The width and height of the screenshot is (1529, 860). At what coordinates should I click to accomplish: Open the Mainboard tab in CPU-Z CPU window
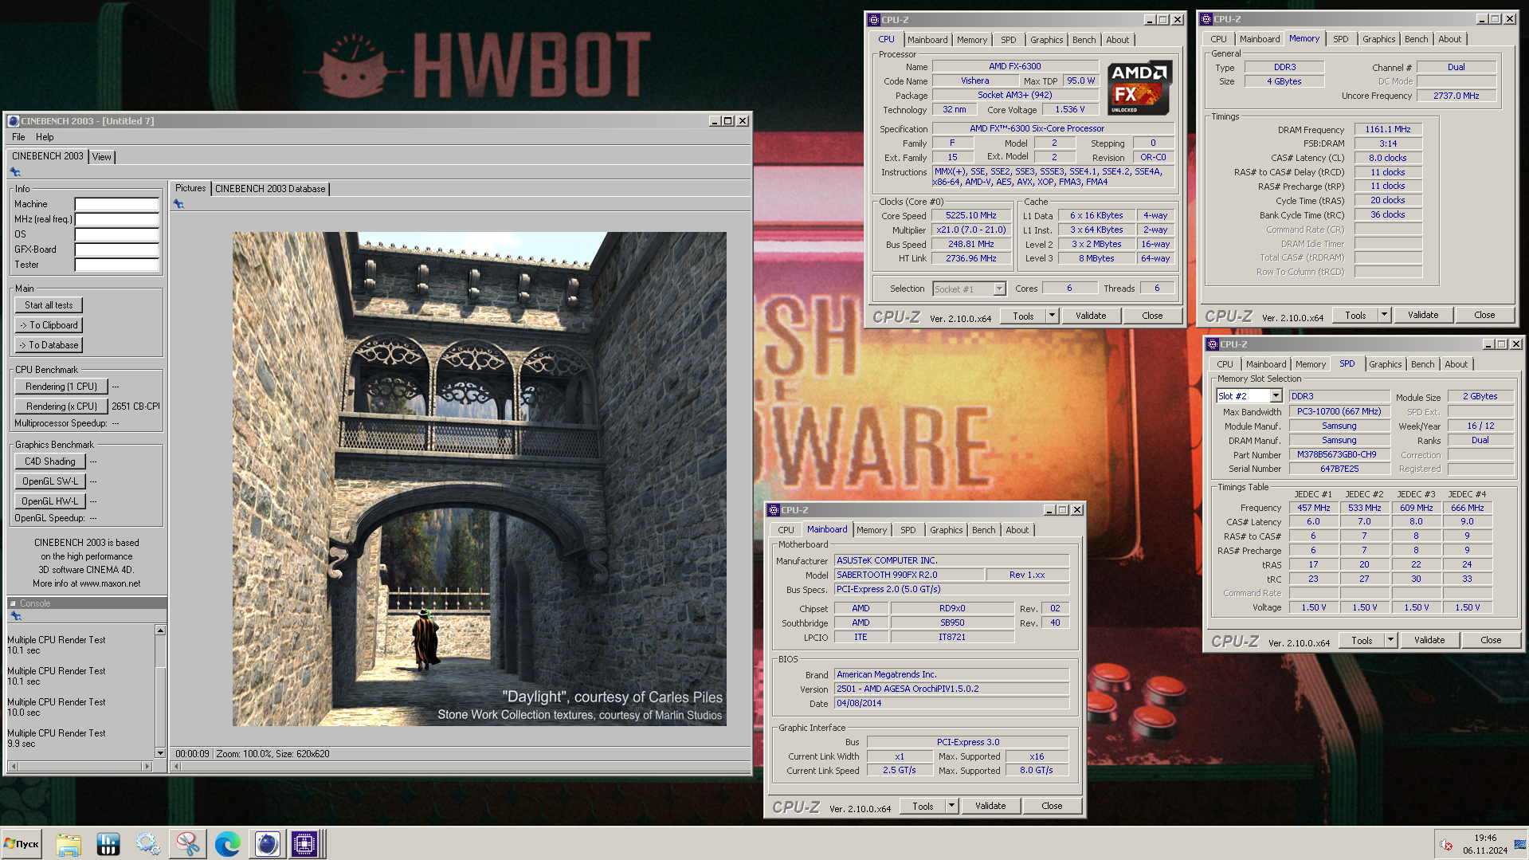pyautogui.click(x=927, y=40)
